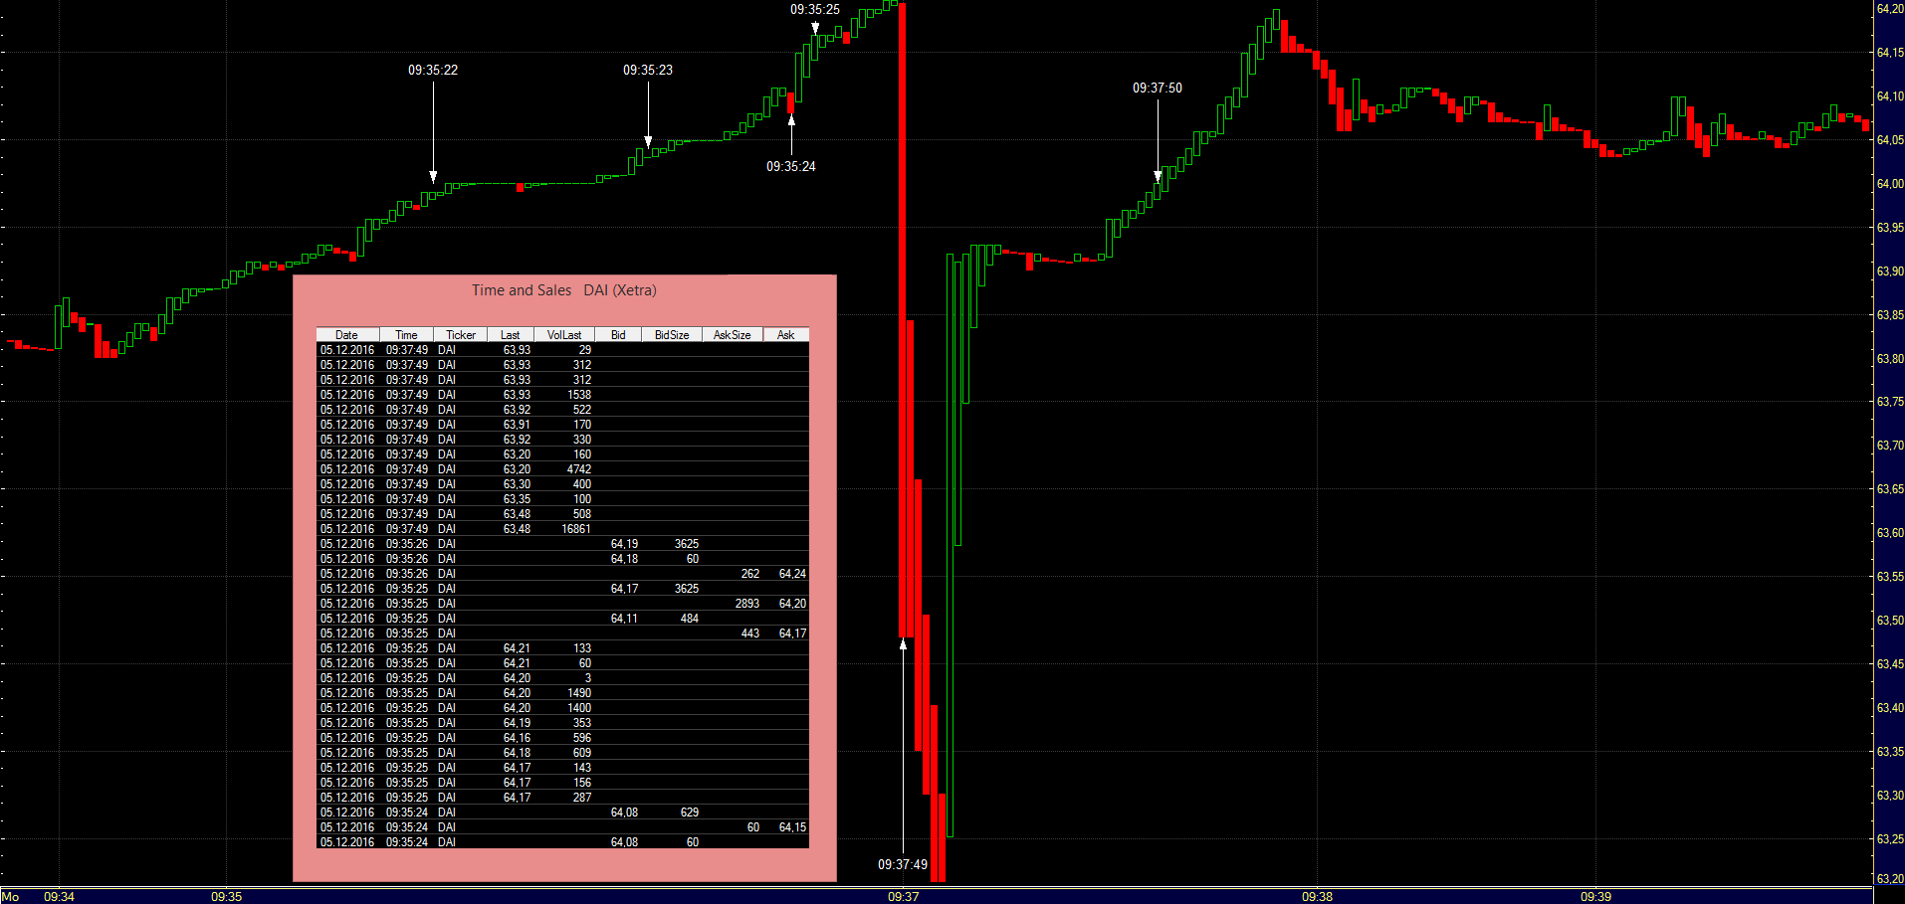Screen dimensions: 1905x904
Task: Click the 09:38 label on time axis
Action: click(1317, 897)
